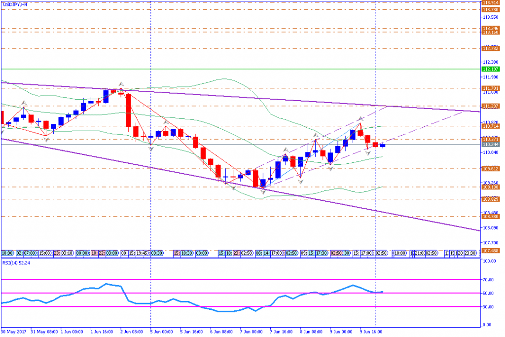Select the 2 Jun 08:00 date label

132,332
